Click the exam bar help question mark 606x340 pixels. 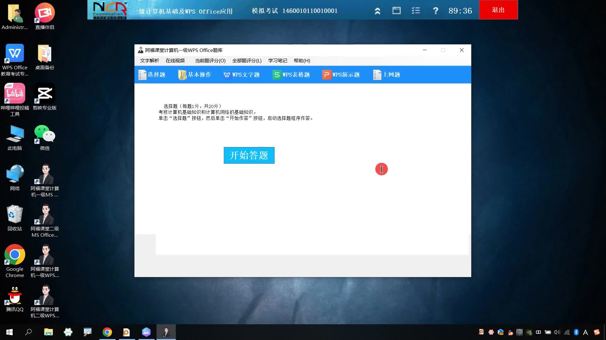point(435,11)
